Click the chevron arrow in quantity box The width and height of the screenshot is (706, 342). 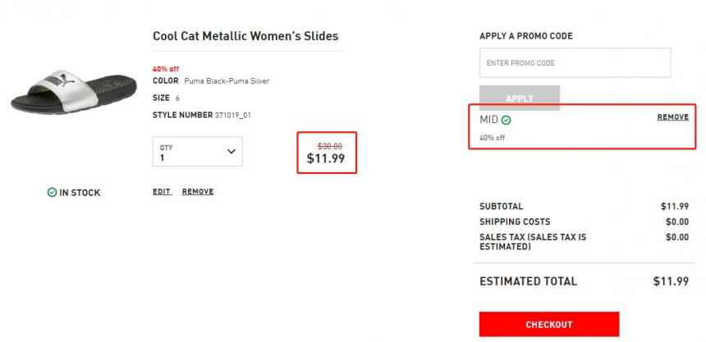(x=231, y=152)
